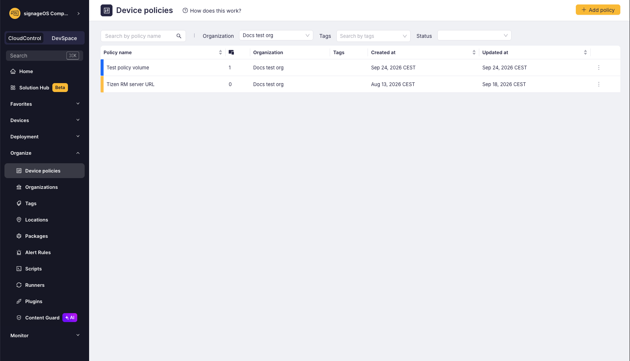The image size is (630, 361).
Task: Click the question mark help icon
Action: click(185, 10)
